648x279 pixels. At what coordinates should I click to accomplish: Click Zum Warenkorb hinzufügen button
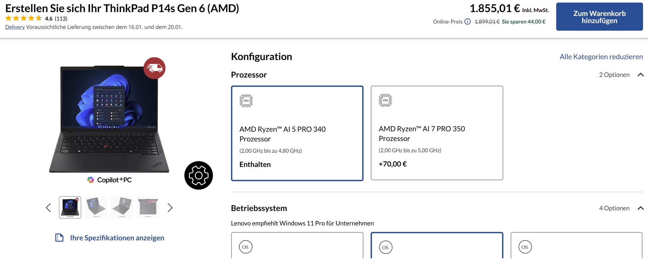(x=599, y=17)
